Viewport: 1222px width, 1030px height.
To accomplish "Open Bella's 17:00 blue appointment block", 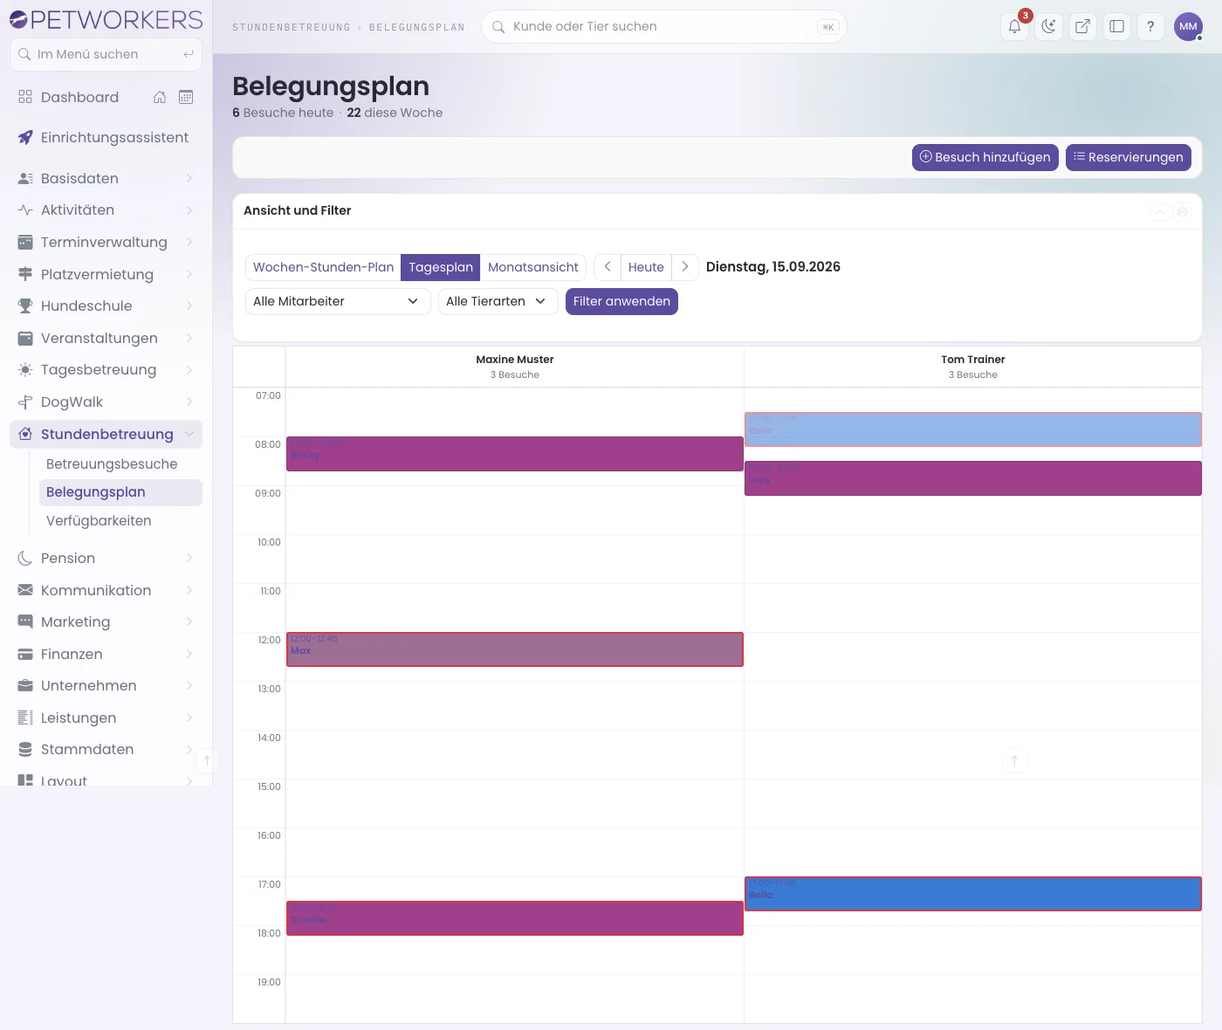I will coord(973,894).
